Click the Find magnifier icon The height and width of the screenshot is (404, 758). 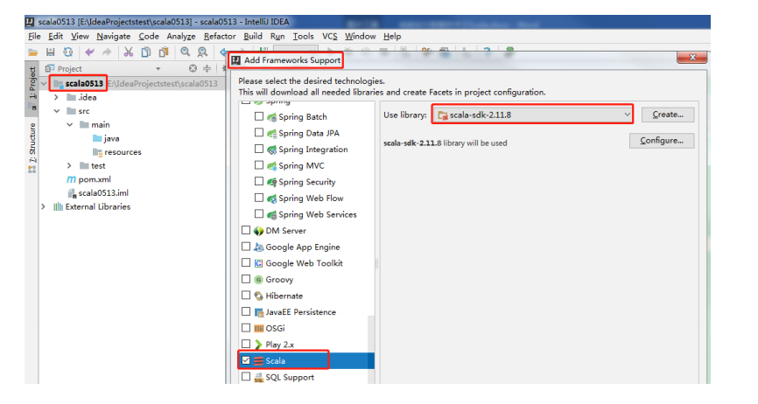186,52
